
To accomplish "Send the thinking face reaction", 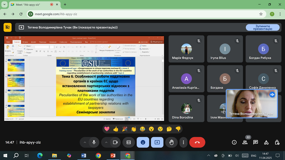I will [169, 129].
